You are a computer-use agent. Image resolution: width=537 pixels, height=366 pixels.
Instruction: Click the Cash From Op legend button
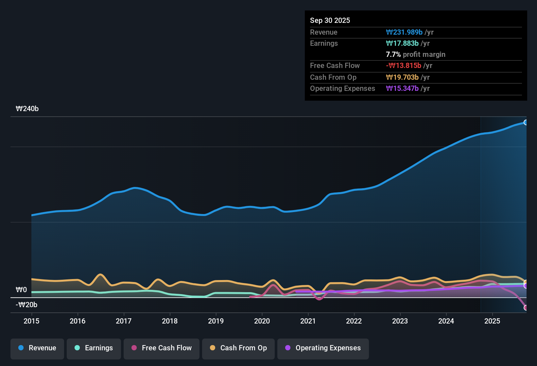(238, 348)
